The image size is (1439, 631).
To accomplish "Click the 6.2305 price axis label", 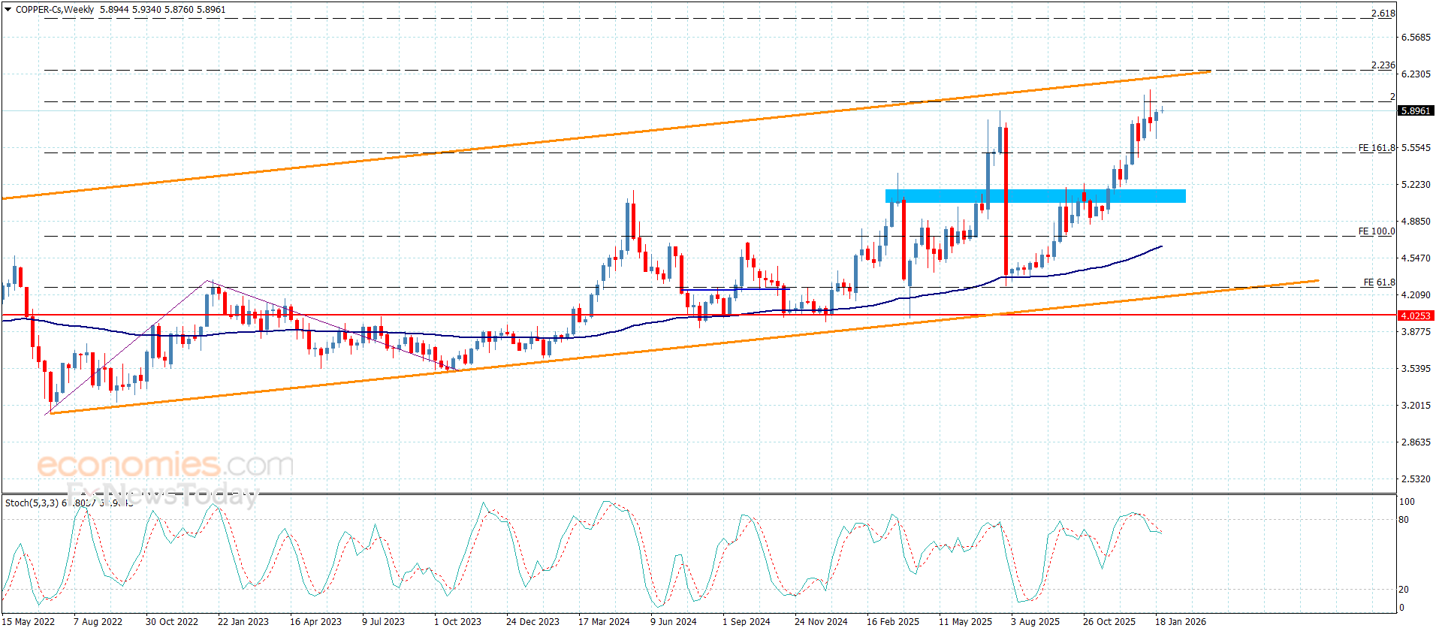I will pyautogui.click(x=1416, y=74).
